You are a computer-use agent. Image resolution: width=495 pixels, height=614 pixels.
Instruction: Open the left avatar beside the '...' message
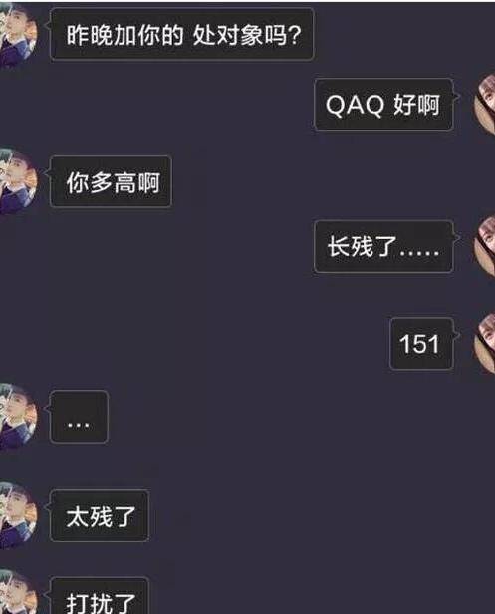pos(18,416)
